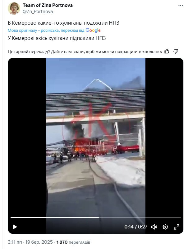This screenshot has width=188, height=249.
Task: Click the 0:14 / 0:27 time display
Action: click(136, 227)
